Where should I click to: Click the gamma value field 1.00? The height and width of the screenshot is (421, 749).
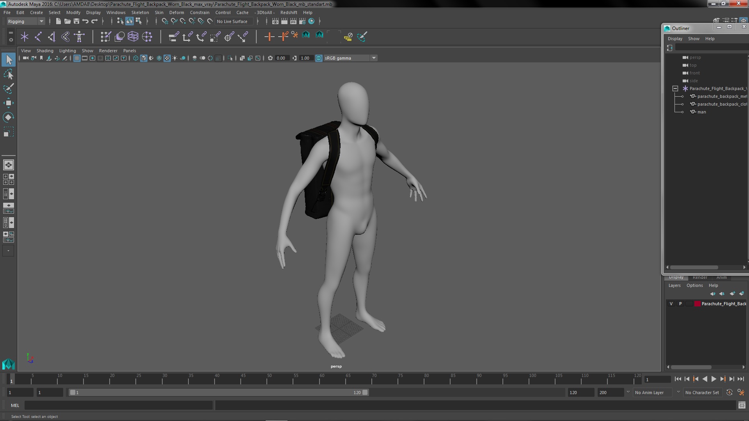(306, 58)
